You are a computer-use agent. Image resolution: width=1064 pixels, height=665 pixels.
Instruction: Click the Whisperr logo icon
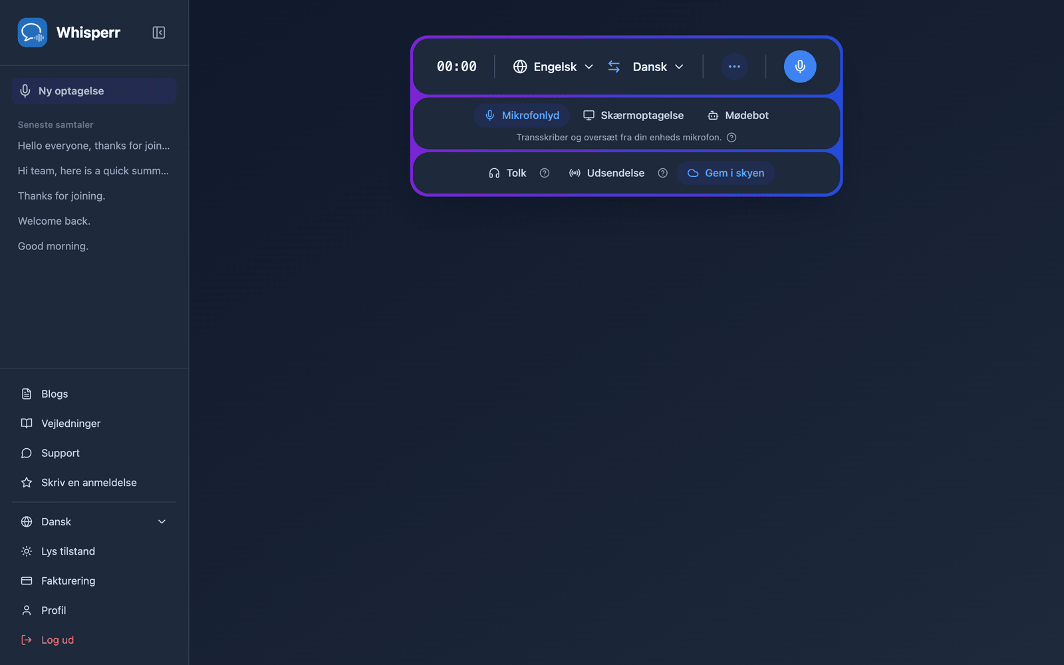33,33
